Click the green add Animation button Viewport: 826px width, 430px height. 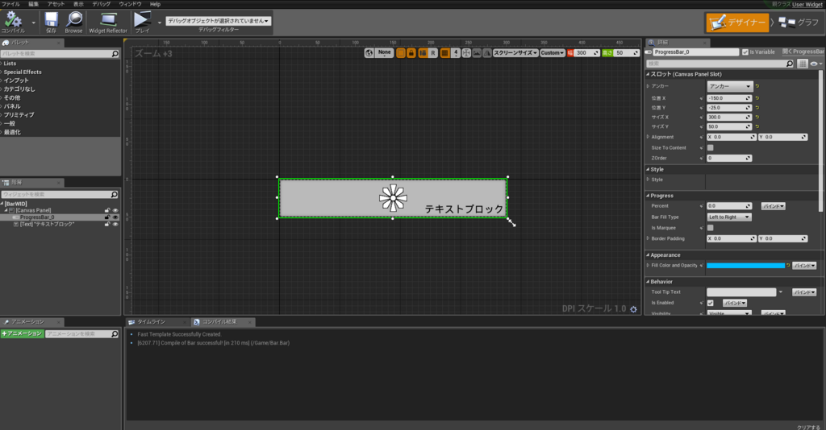22,334
